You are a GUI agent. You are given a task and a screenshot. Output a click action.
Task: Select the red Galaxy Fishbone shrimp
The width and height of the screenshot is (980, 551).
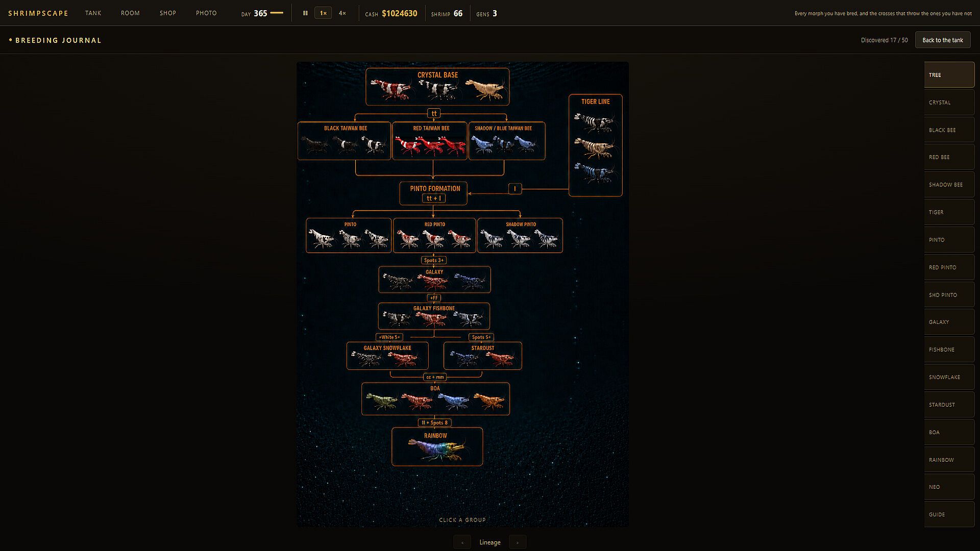click(x=432, y=318)
